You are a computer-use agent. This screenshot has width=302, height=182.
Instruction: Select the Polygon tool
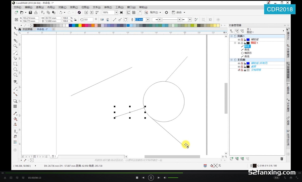click(x=15, y=75)
